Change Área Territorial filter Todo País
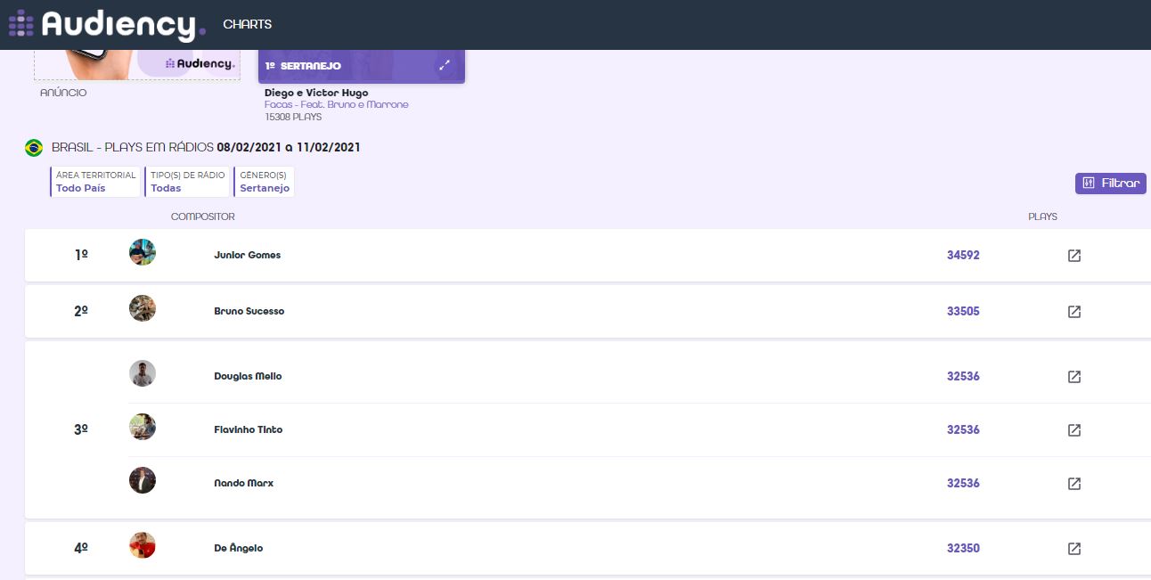The width and height of the screenshot is (1151, 580). click(95, 182)
